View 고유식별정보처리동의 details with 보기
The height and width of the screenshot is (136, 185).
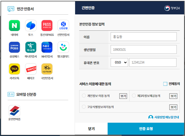173,107
